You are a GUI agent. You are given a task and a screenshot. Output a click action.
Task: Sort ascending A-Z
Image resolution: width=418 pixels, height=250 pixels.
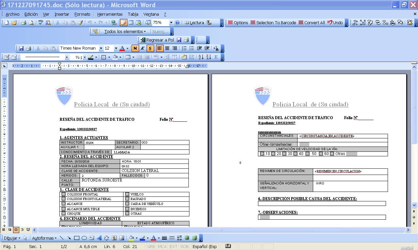pyautogui.click(x=201, y=57)
